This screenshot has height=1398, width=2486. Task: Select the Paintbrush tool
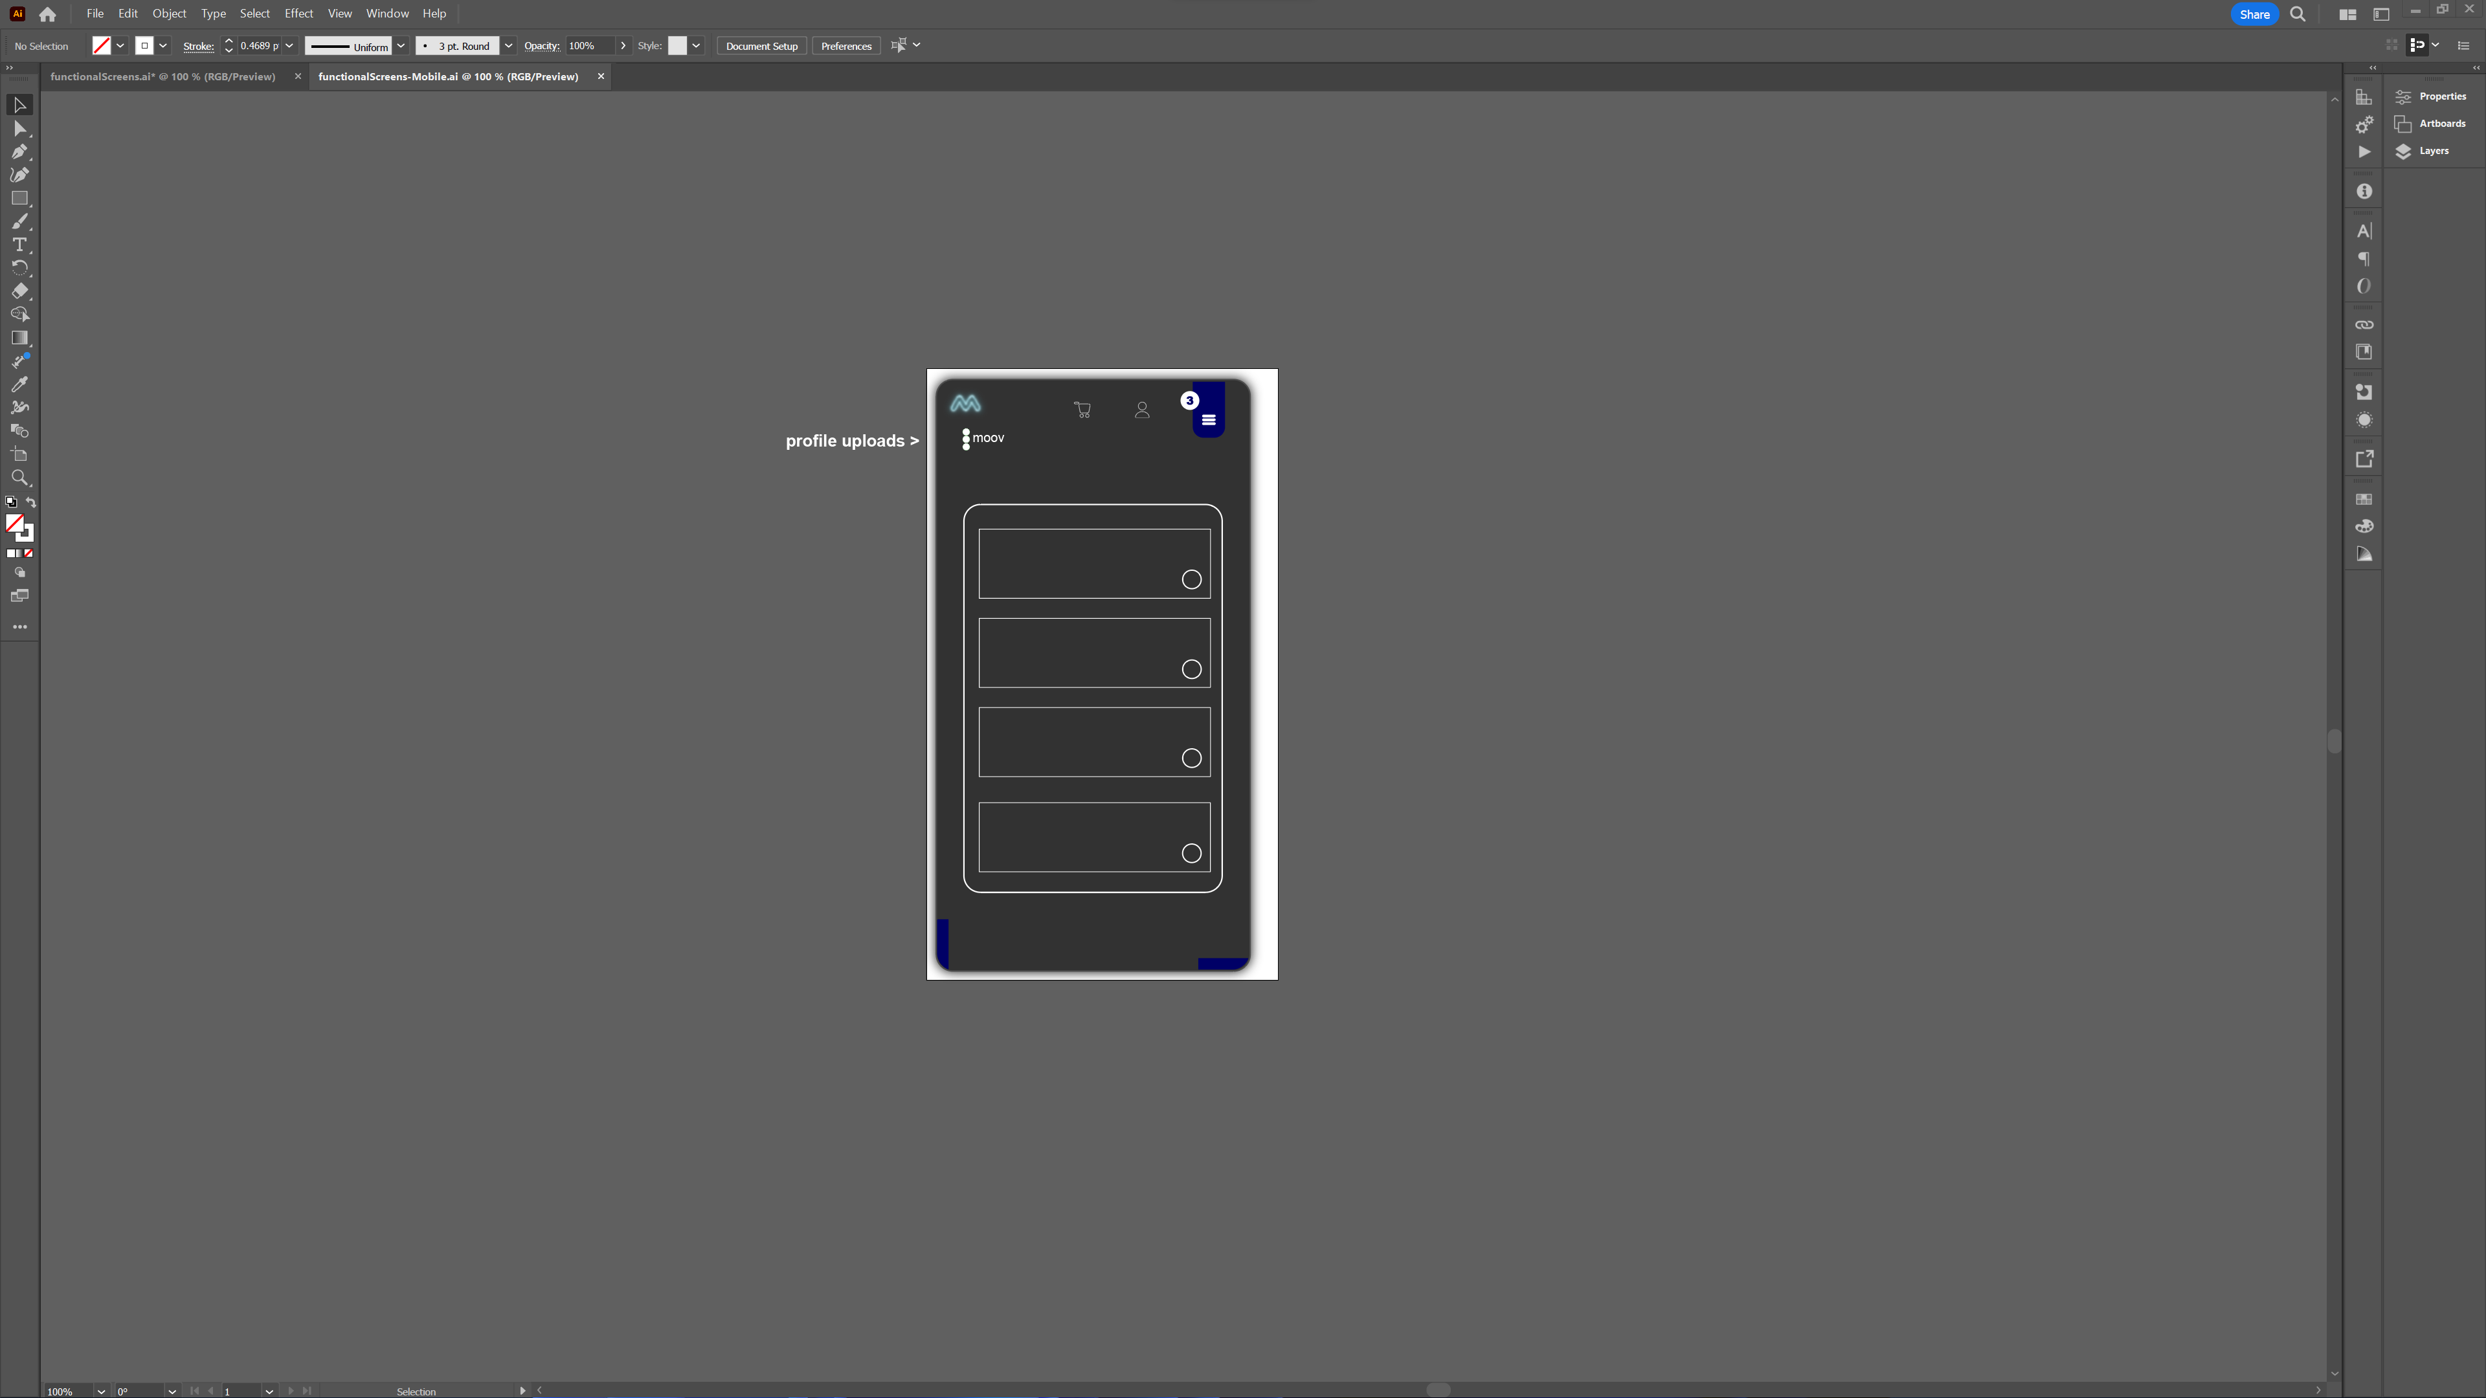click(x=19, y=221)
